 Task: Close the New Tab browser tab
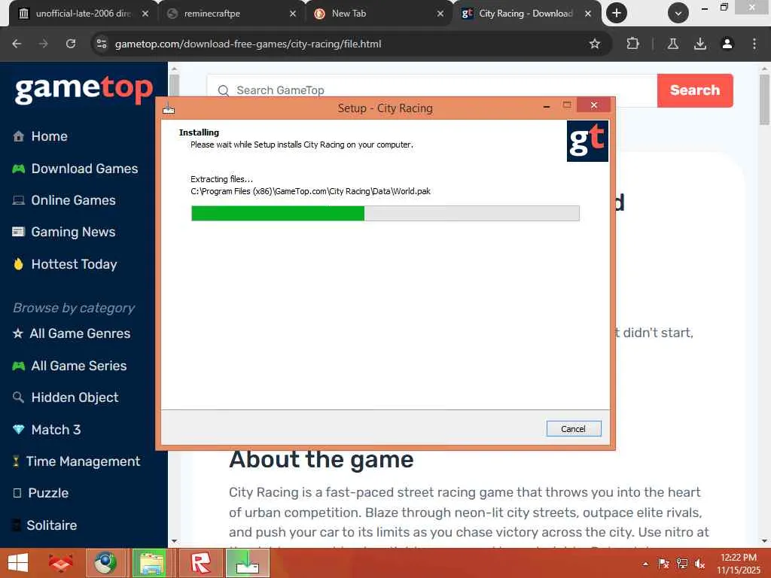(x=440, y=14)
